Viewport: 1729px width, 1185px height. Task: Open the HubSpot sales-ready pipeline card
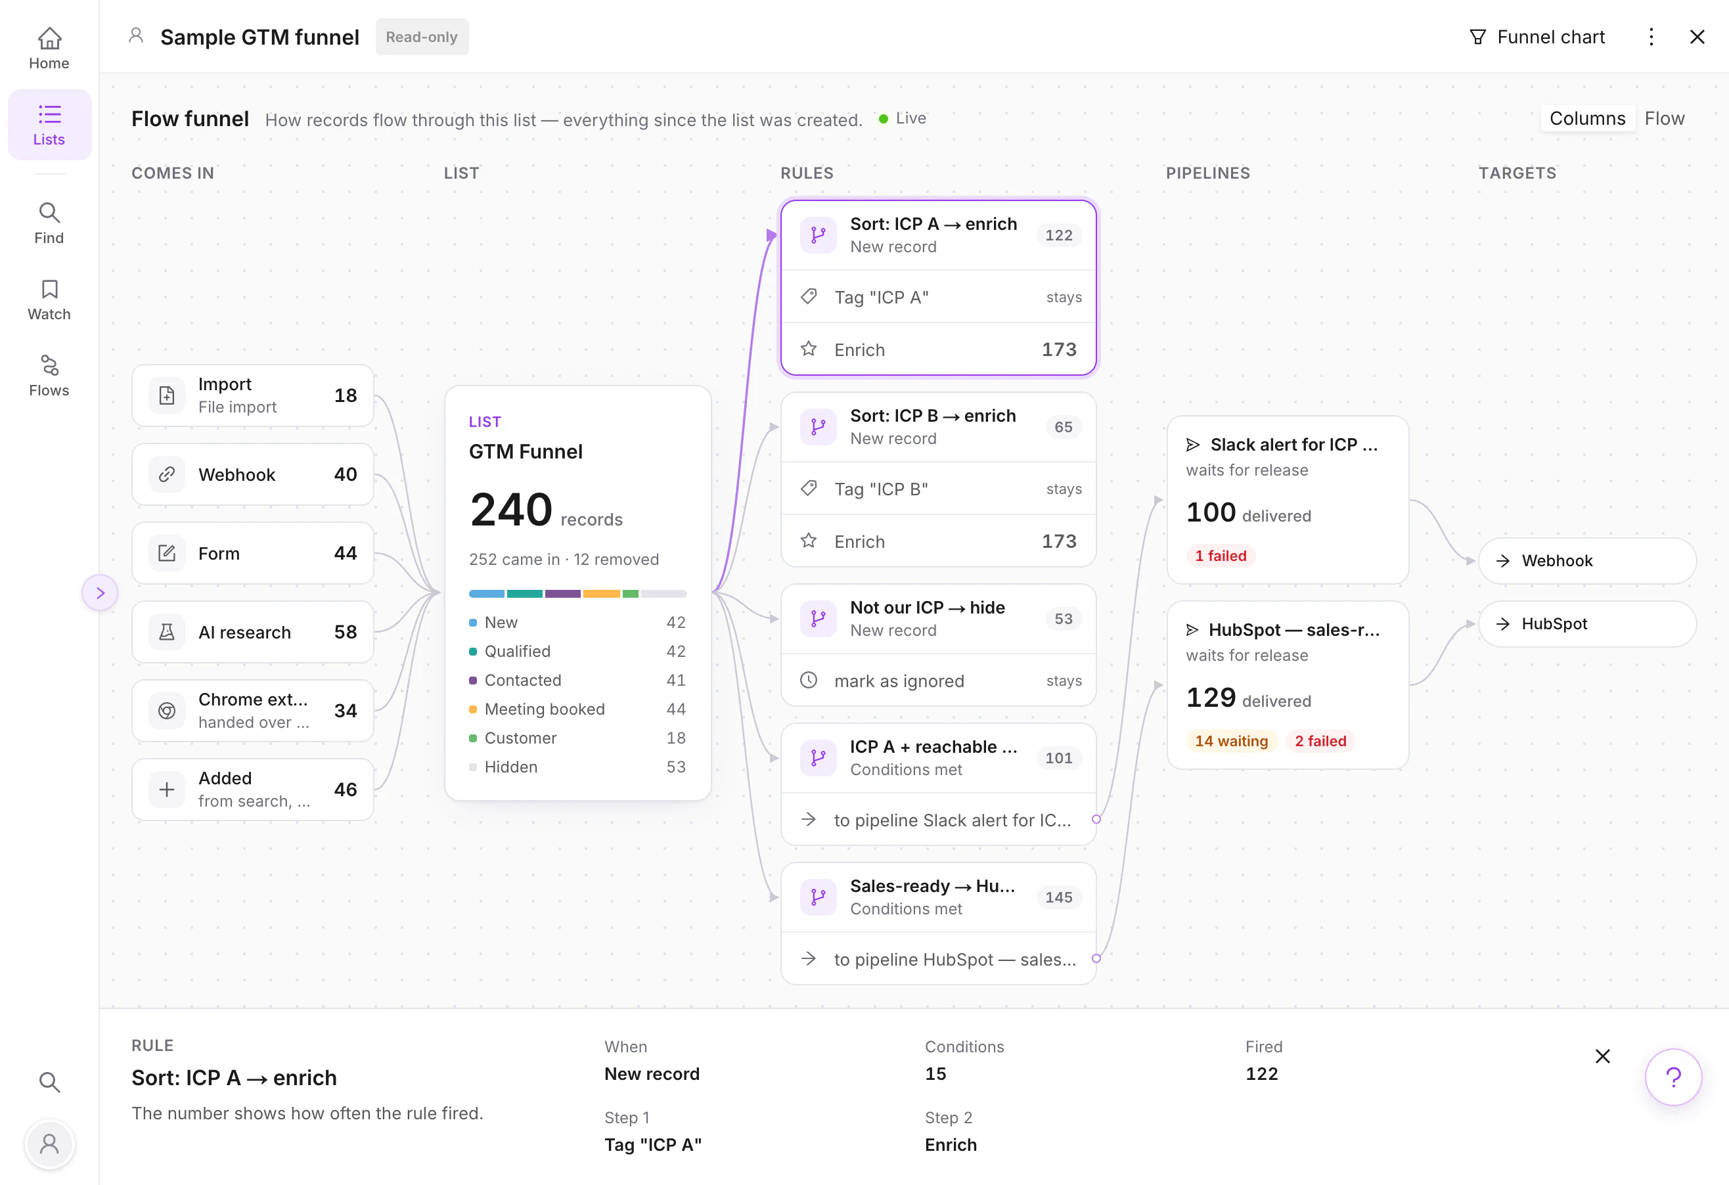1288,685
